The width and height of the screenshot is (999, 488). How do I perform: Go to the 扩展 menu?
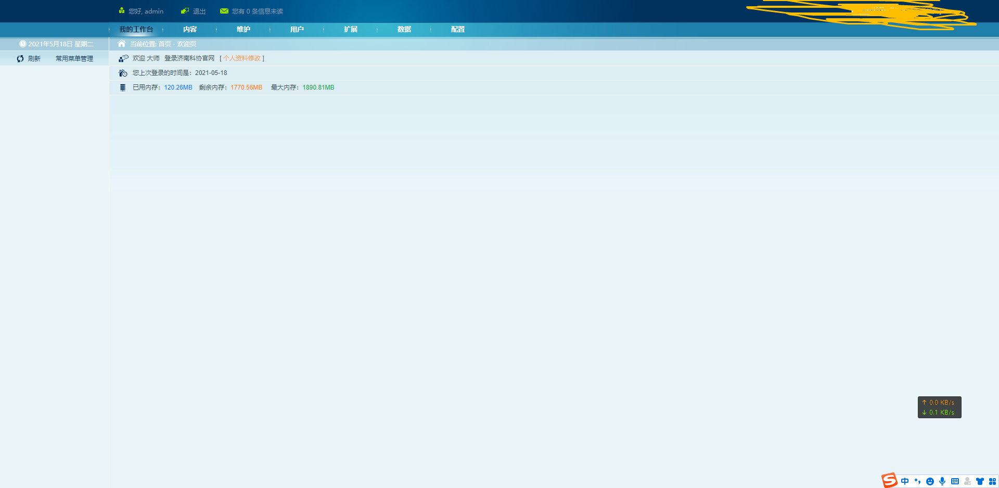coord(351,29)
